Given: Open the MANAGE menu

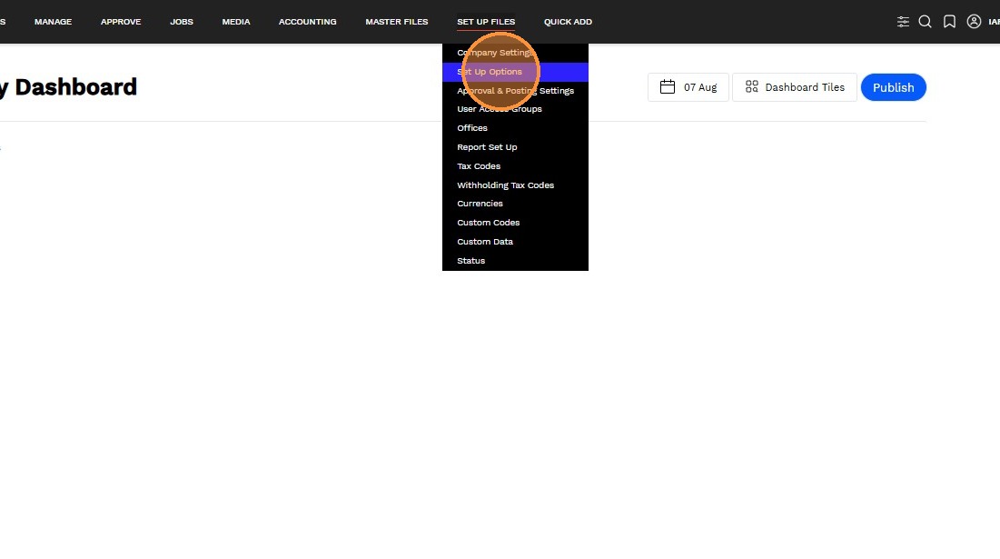Looking at the screenshot, I should 53,22.
